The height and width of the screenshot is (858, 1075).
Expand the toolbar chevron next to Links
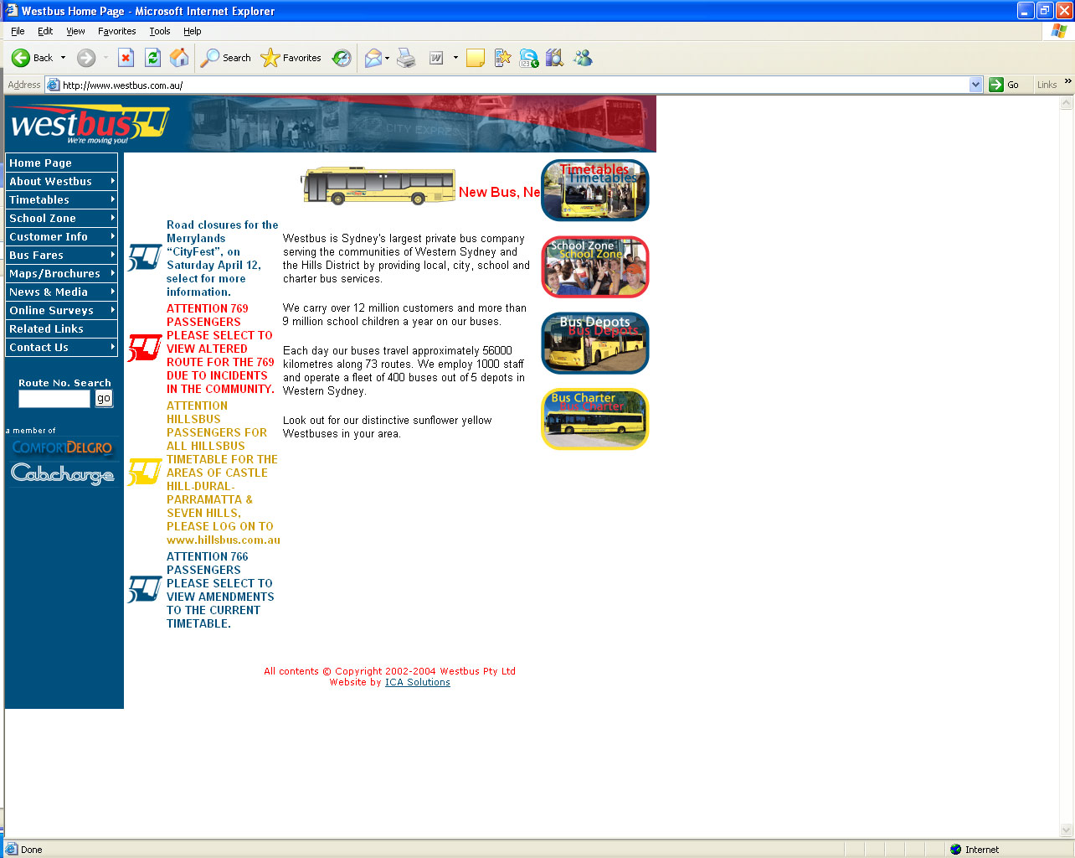pyautogui.click(x=1067, y=81)
